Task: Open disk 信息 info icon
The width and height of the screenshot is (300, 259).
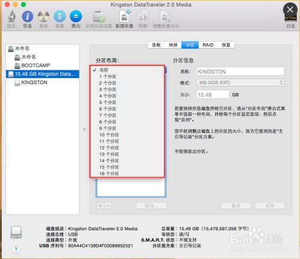Action: click(x=28, y=16)
